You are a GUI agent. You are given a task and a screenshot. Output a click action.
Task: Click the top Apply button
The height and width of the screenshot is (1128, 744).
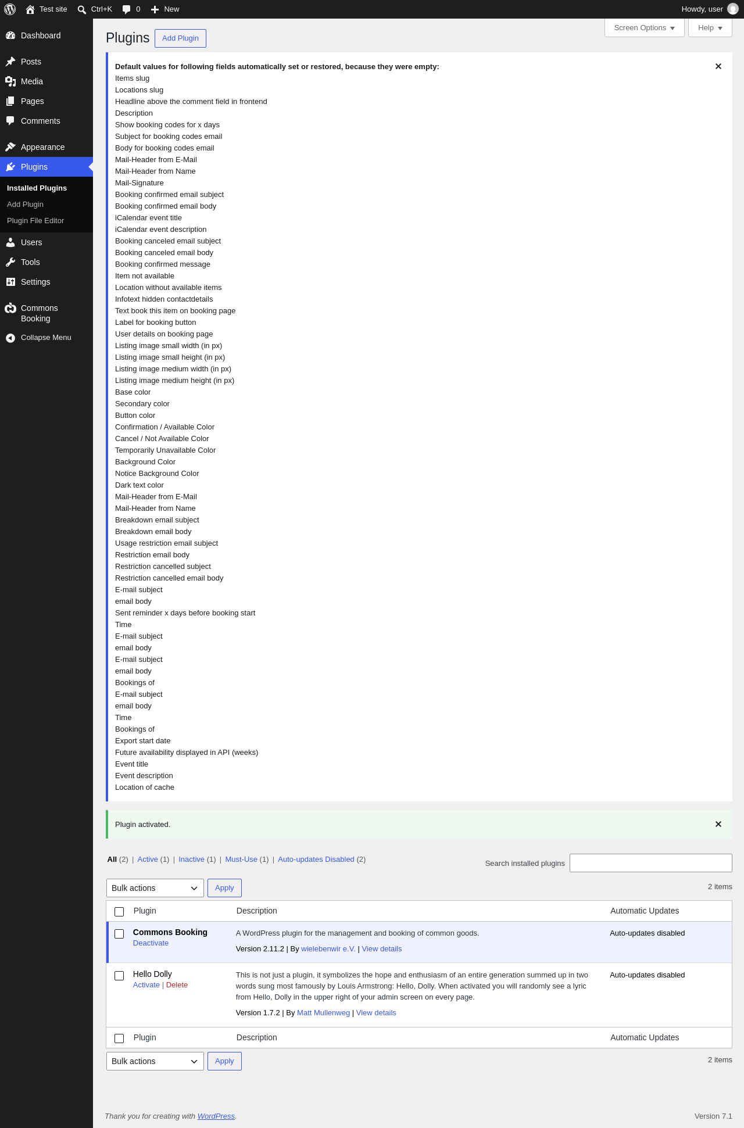[x=224, y=888]
